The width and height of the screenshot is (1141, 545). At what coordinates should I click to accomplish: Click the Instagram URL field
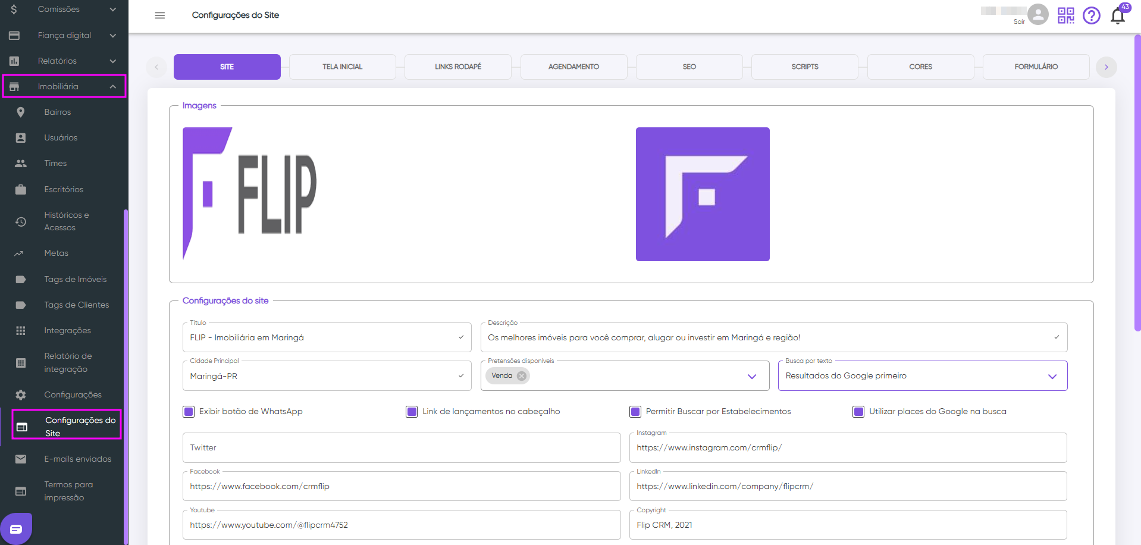pyautogui.click(x=848, y=448)
